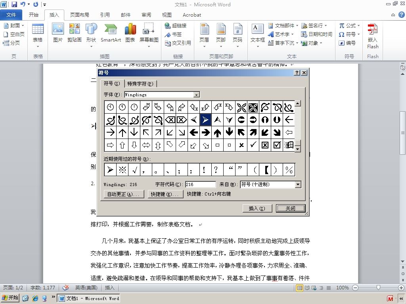The height and width of the screenshot is (304, 406).
Task: Expand the Drop Cap (首字下沉) dropdown
Action: pos(297,43)
